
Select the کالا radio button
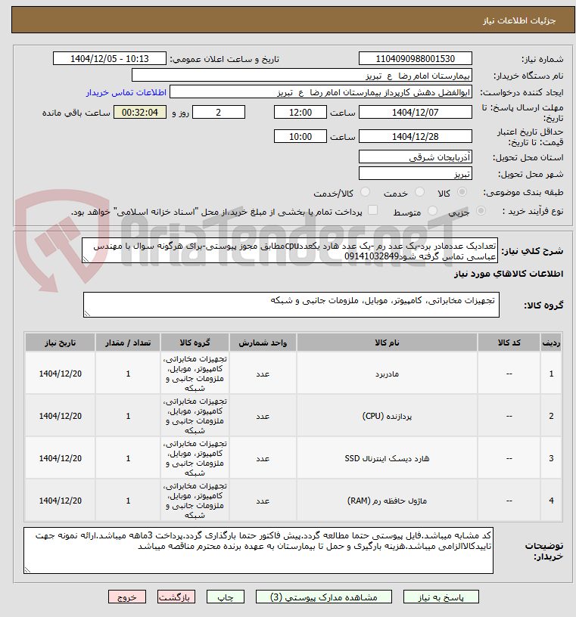click(x=462, y=192)
